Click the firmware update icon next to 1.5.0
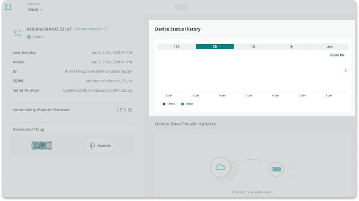The height and width of the screenshot is (201, 359). click(x=130, y=110)
